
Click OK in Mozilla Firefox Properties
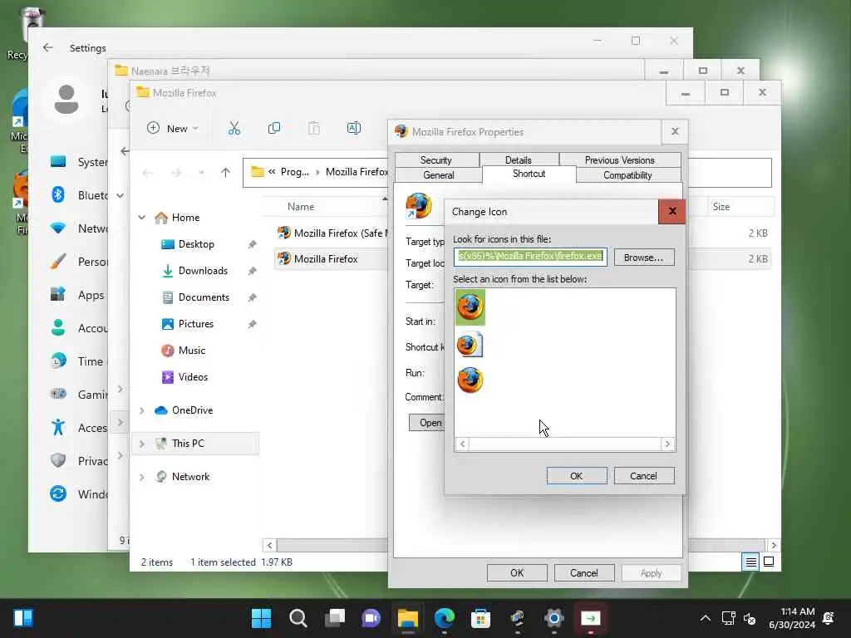[x=517, y=573]
